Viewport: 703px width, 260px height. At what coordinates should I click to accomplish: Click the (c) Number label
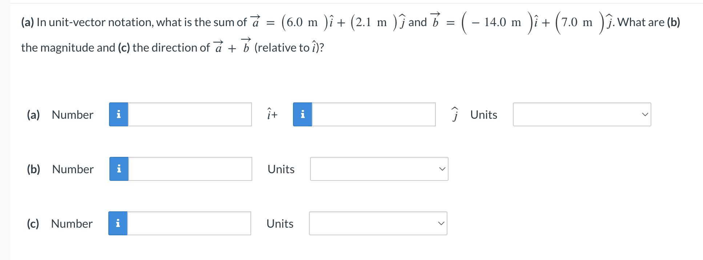71,223
